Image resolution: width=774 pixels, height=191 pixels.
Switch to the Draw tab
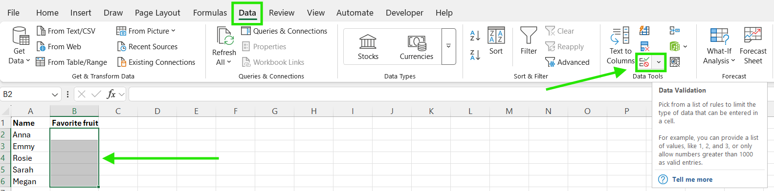pos(113,13)
